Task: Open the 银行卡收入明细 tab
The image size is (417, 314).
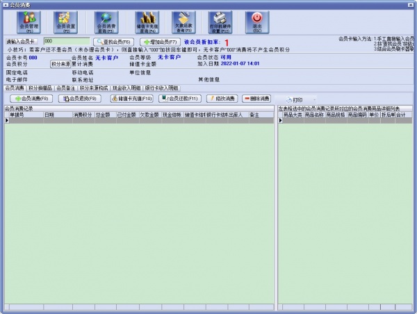Action: [162, 88]
